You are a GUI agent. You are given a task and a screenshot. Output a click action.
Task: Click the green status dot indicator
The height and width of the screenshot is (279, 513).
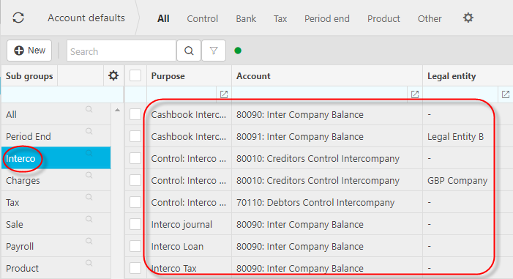238,51
